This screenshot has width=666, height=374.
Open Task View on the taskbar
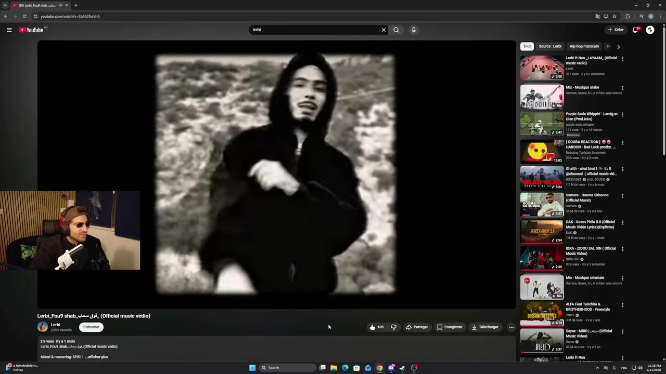point(323,368)
